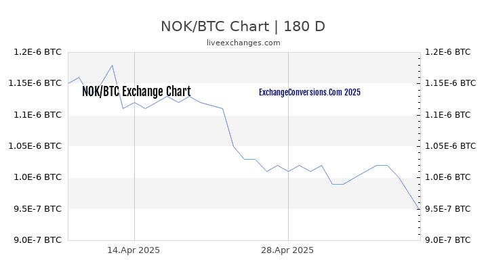This screenshot has height=274, width=488.
Task: Click the ExchangeConversions.Com 2025 watermark
Action: click(310, 92)
